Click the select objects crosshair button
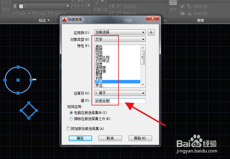 151,32
